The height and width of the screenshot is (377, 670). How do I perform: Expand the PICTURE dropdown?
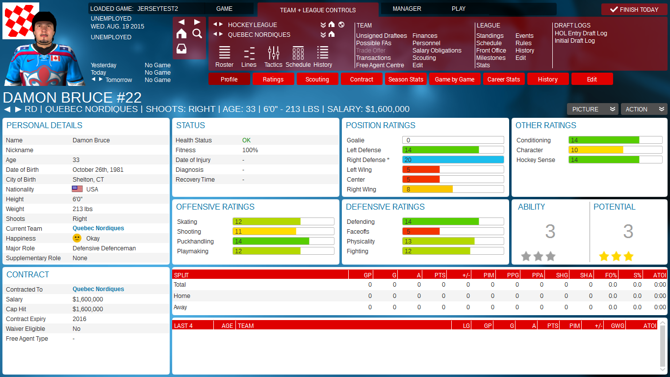point(592,109)
